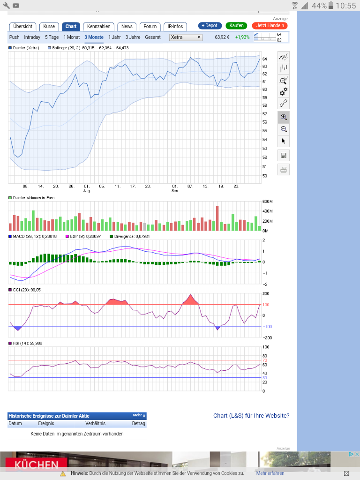The width and height of the screenshot is (360, 480).
Task: Open the Kennzahlen tab
Action: coord(98,27)
